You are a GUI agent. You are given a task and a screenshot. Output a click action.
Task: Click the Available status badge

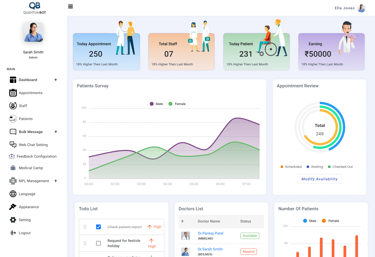tap(250, 236)
